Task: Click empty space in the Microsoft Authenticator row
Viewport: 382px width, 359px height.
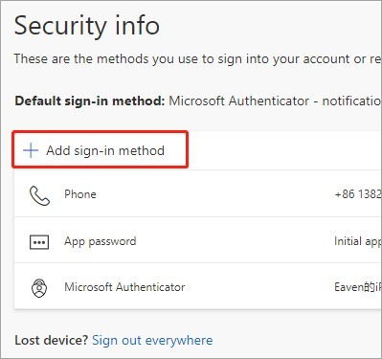Action: [258, 287]
